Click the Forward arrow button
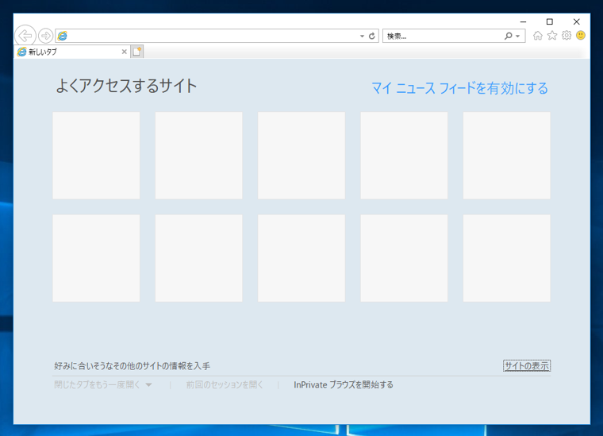 46,36
